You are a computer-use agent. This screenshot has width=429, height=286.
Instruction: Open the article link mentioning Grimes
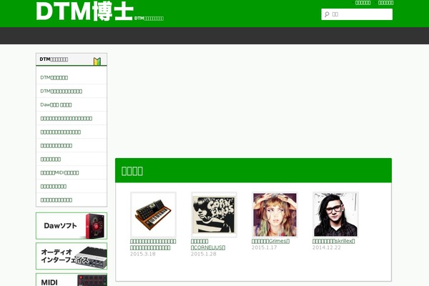(270, 241)
